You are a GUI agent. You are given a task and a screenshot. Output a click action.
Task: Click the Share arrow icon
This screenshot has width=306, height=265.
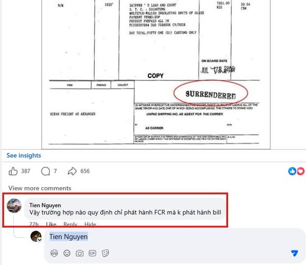coord(72,171)
